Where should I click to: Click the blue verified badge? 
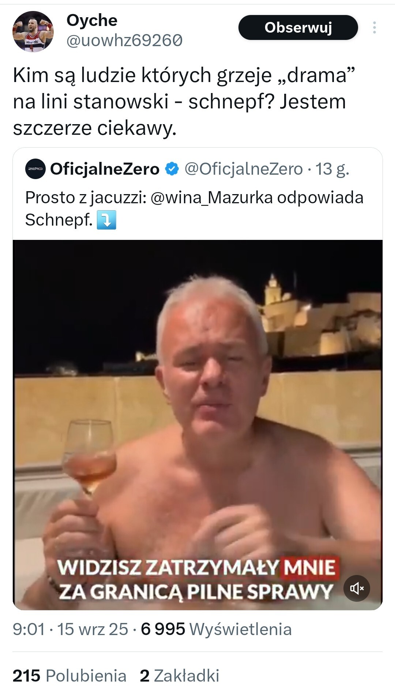click(172, 169)
